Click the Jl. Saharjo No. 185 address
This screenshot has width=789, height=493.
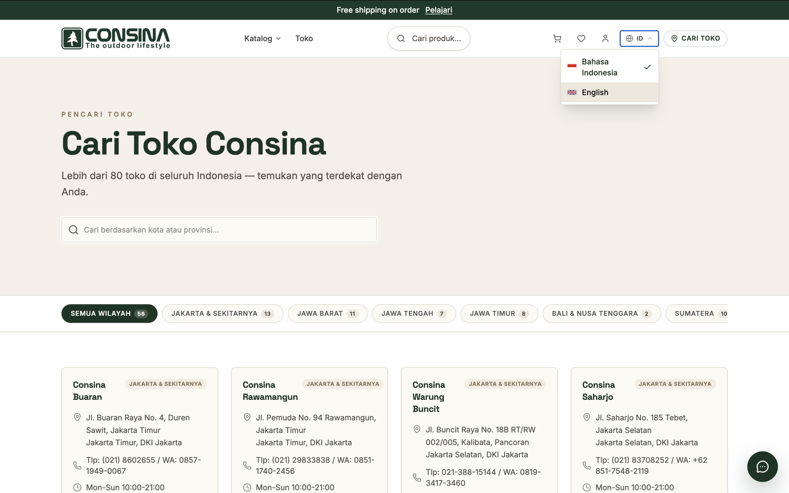click(x=647, y=430)
